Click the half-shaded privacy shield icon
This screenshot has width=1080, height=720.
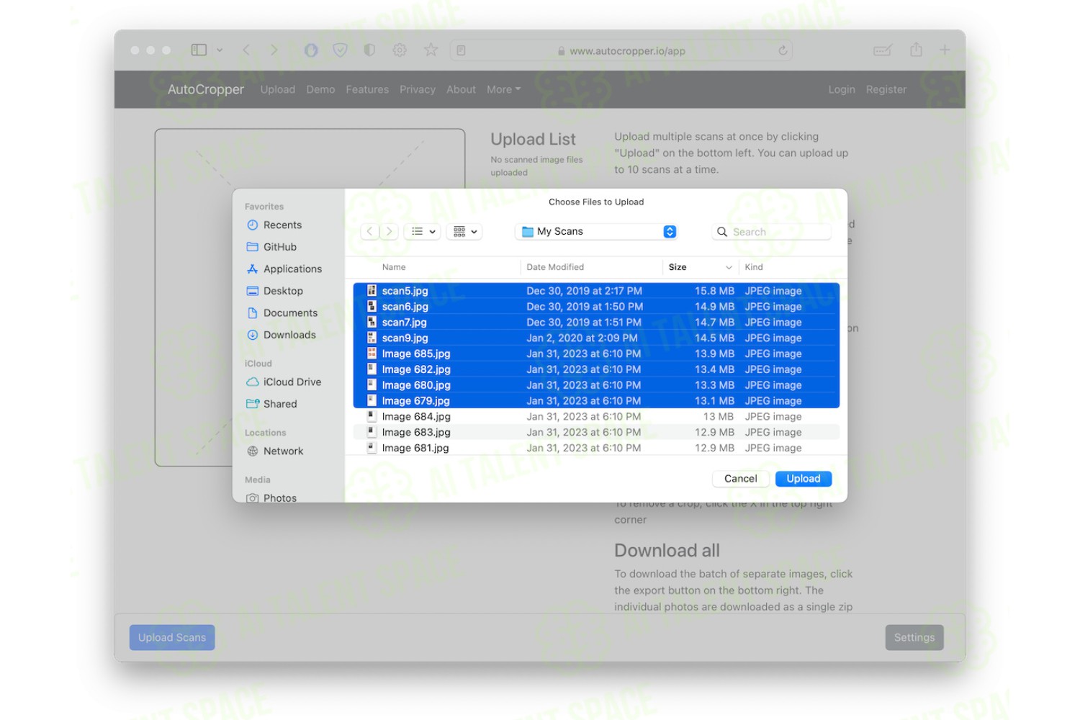(369, 50)
